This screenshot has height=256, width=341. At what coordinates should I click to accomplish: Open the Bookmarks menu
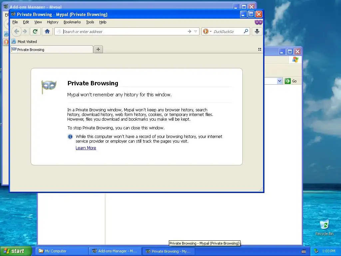coord(72,22)
